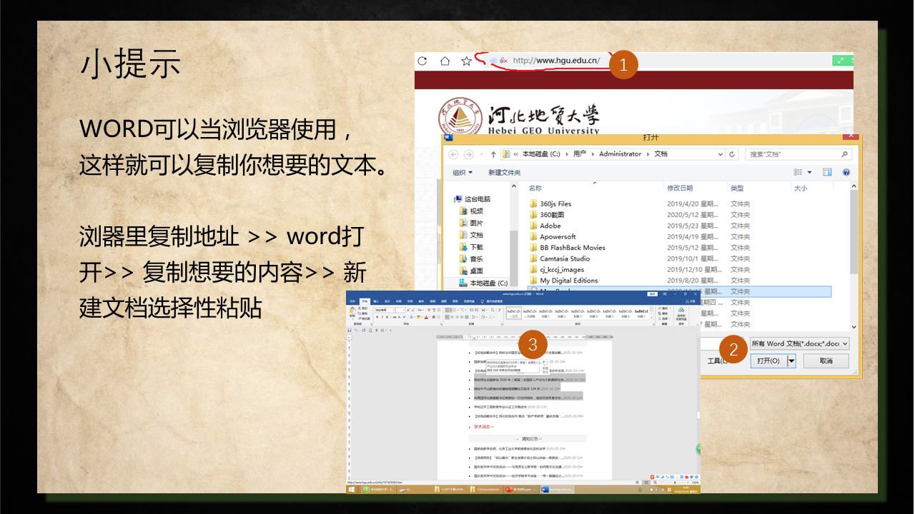915x514 pixels.
Task: Click the blue help icon in Open dialog
Action: coord(847,172)
